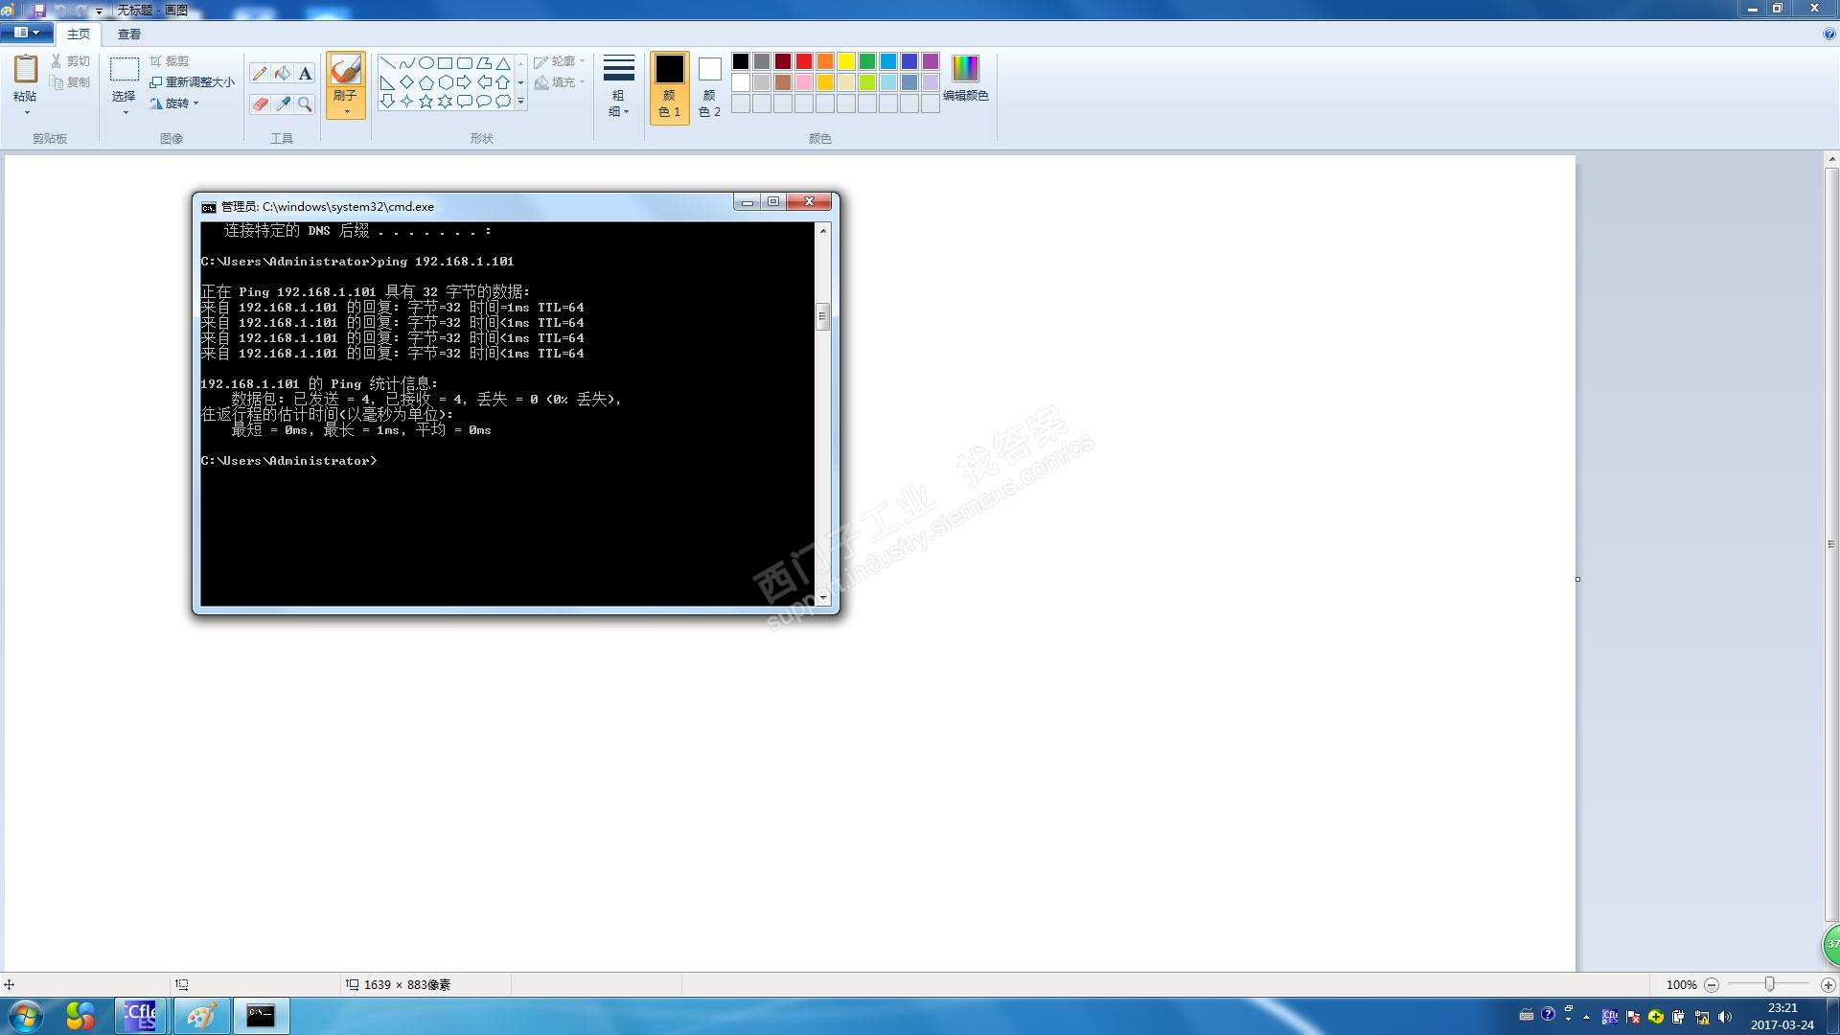1840x1035 pixels.
Task: Open cmd.exe from the Windows taskbar
Action: (261, 1015)
